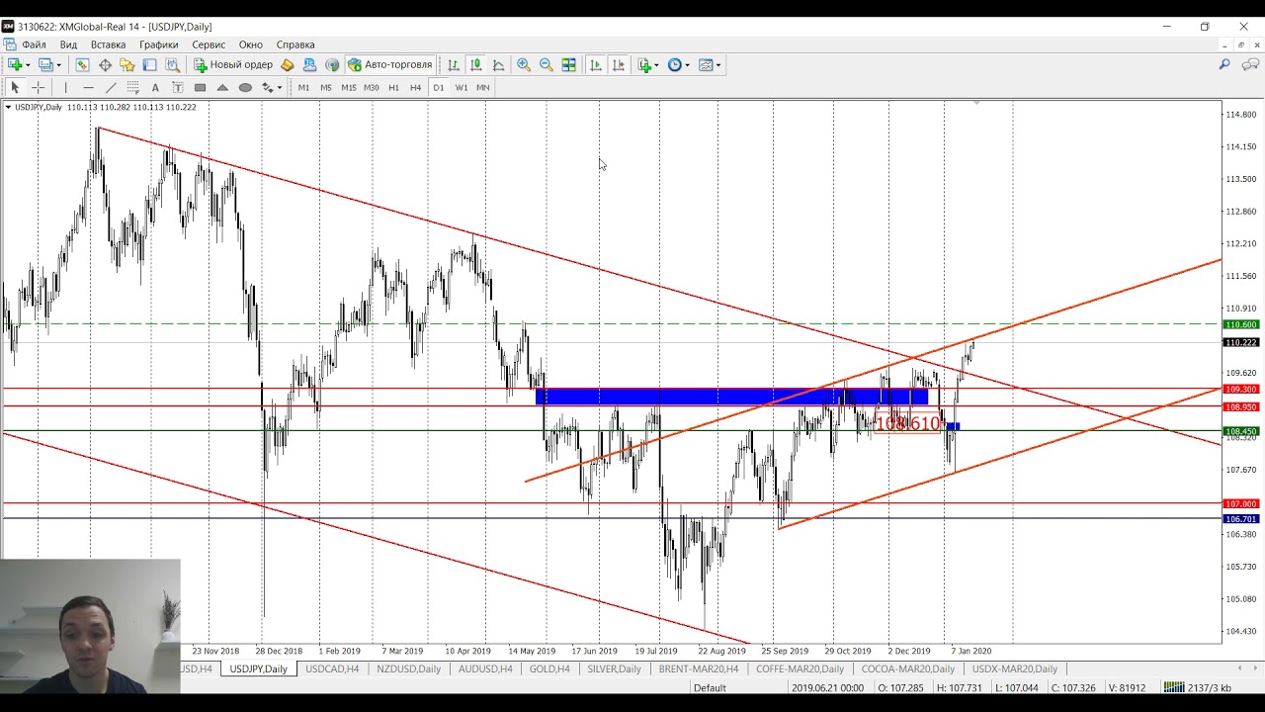
Task: Select the text A tool
Action: (155, 87)
